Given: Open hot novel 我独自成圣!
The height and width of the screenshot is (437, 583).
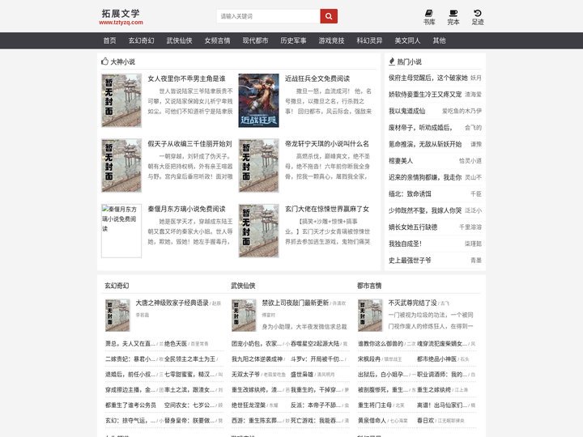Looking at the screenshot, I should 406,244.
